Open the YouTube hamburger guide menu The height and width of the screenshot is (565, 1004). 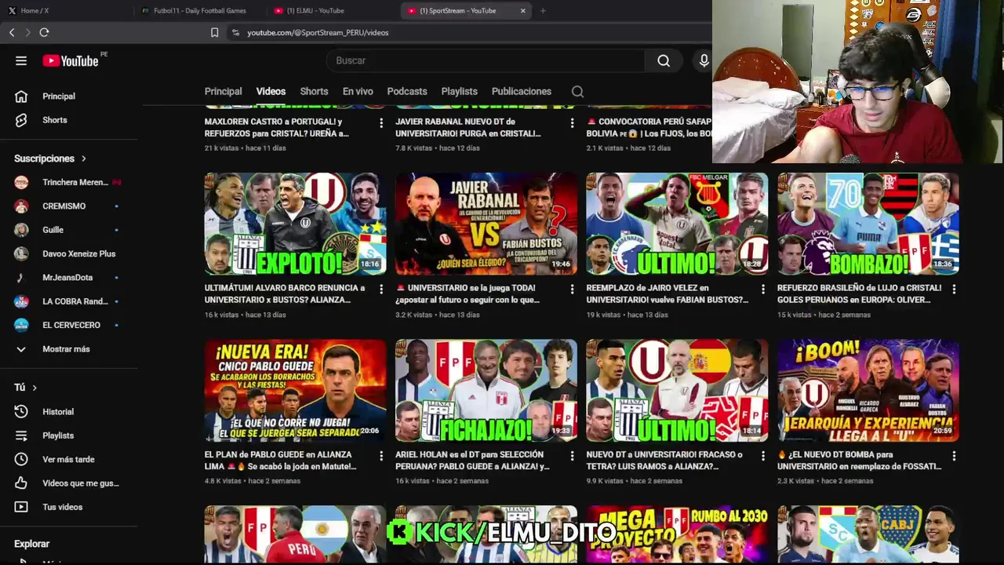tap(21, 60)
